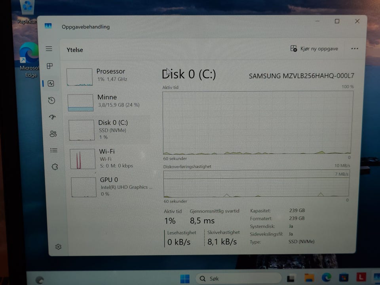
Task: Open the Papirkurv desktop icon
Action: click(27, 12)
